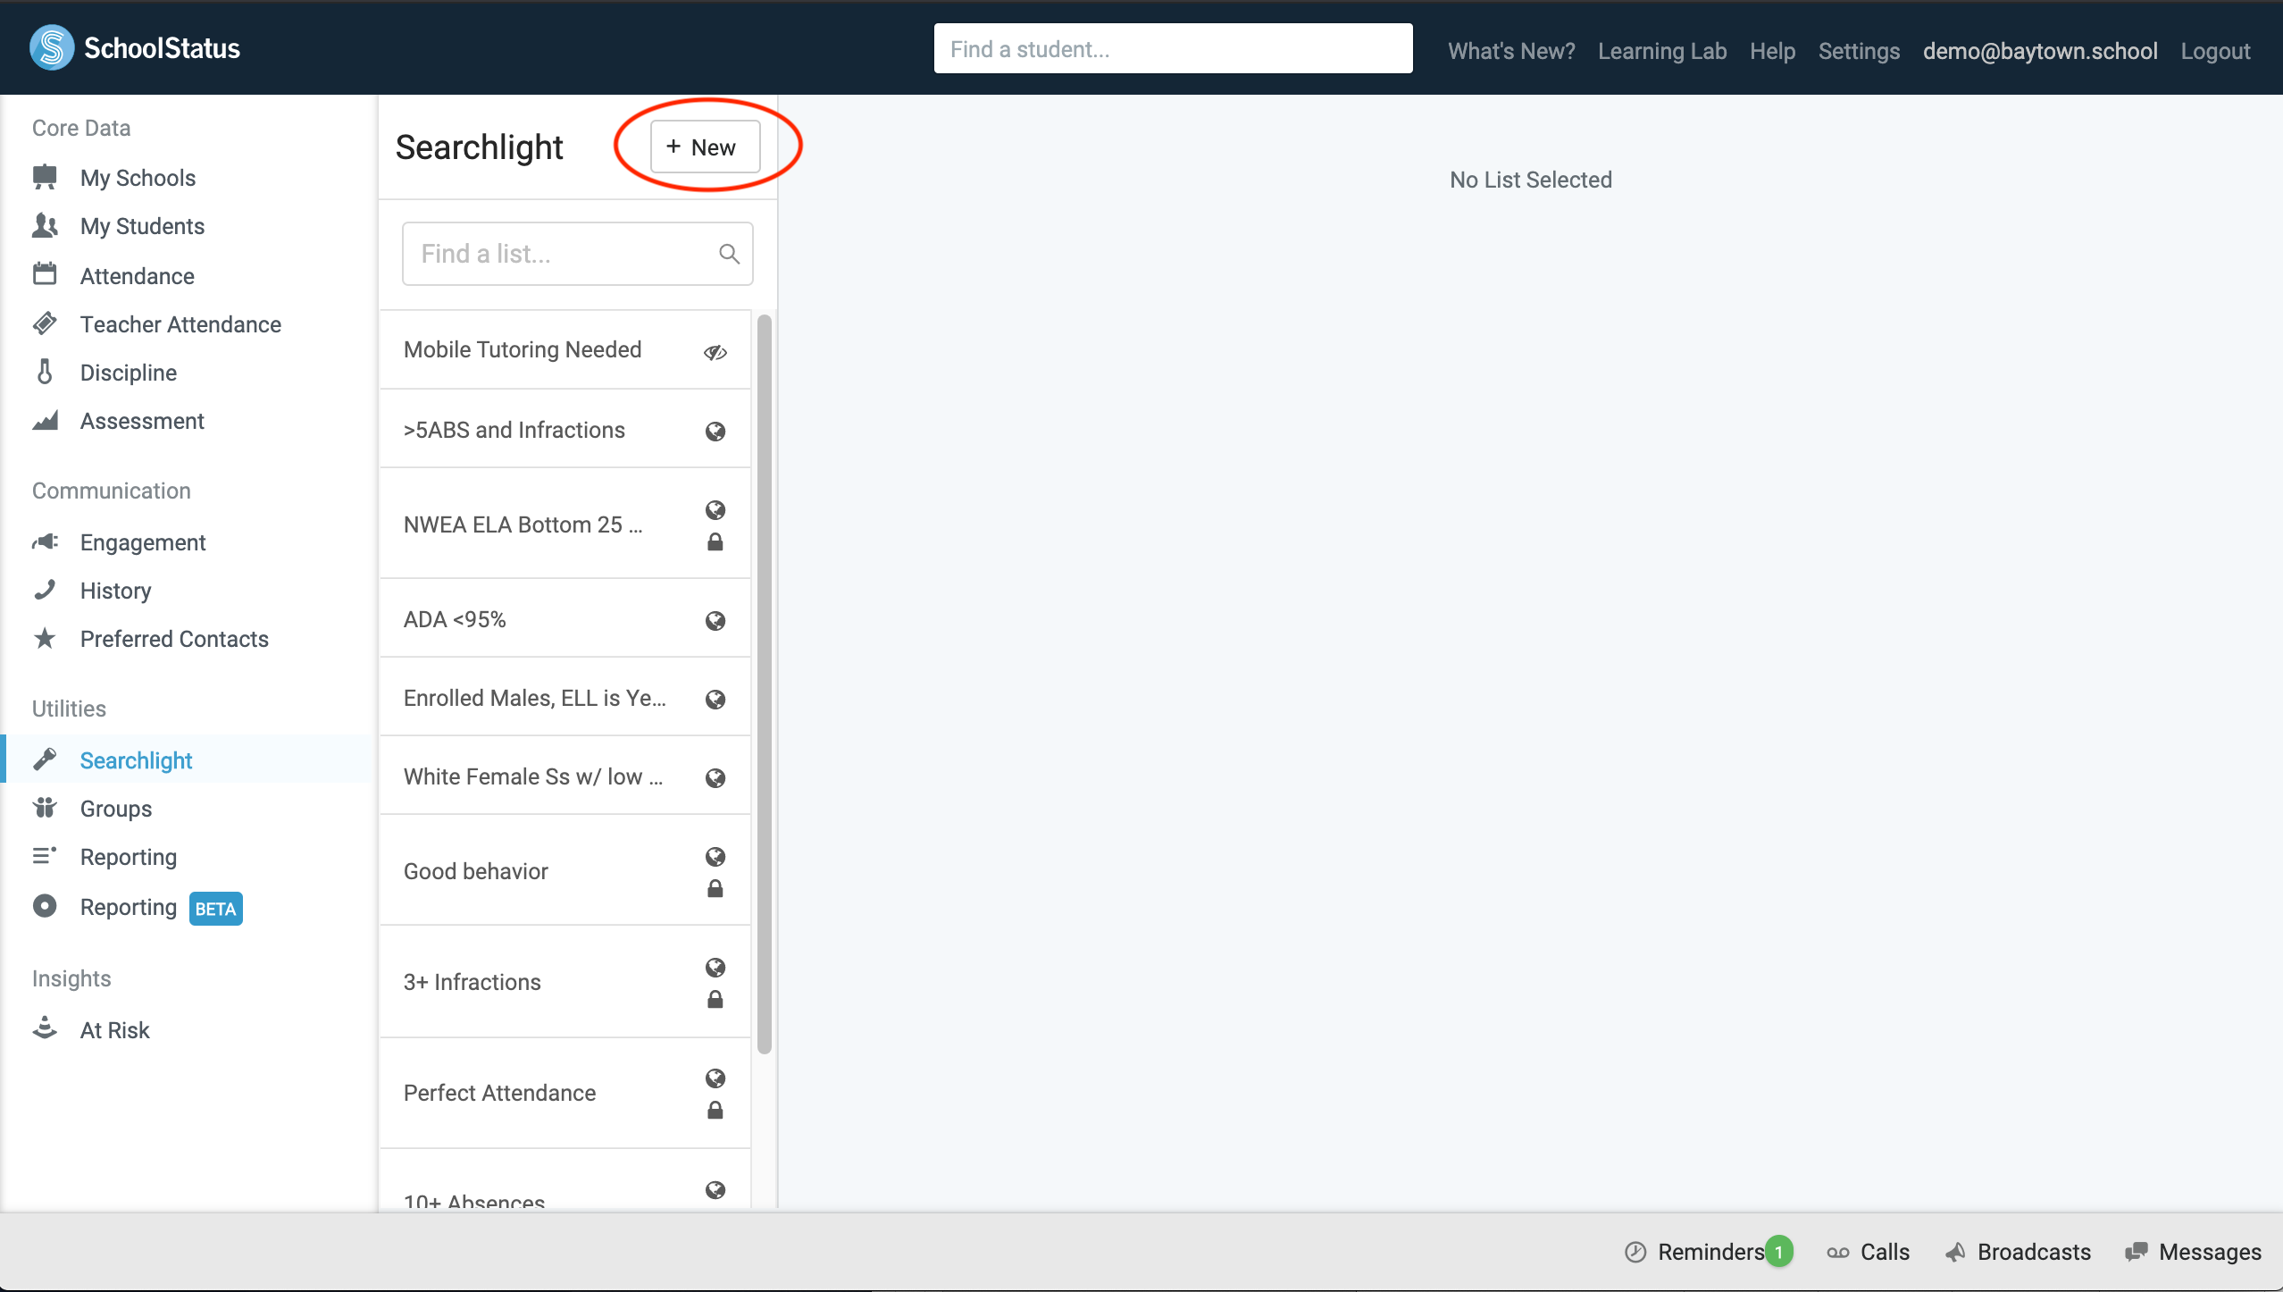
Task: Click the Reporting list icon
Action: (45, 856)
